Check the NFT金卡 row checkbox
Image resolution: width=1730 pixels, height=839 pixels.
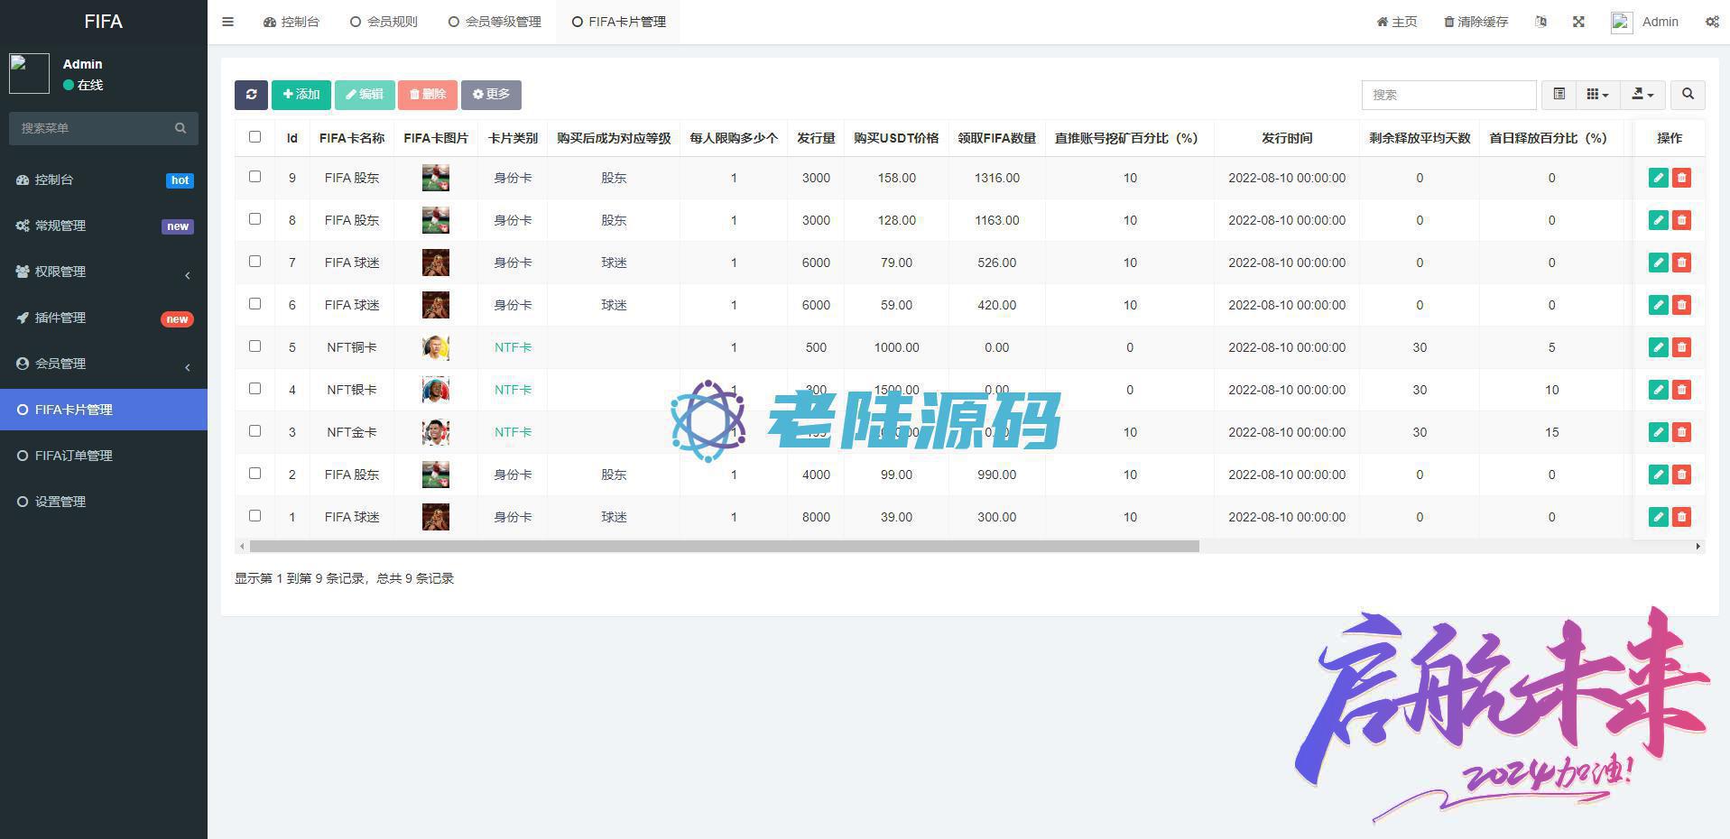click(254, 431)
